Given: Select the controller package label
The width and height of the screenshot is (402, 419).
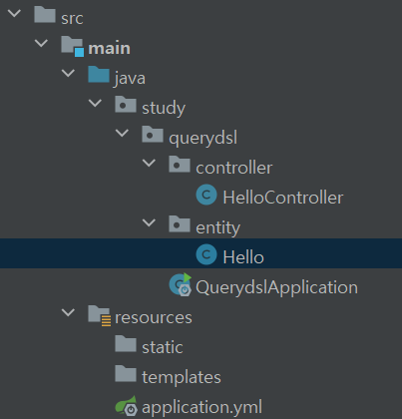Looking at the screenshot, I should click(234, 168).
